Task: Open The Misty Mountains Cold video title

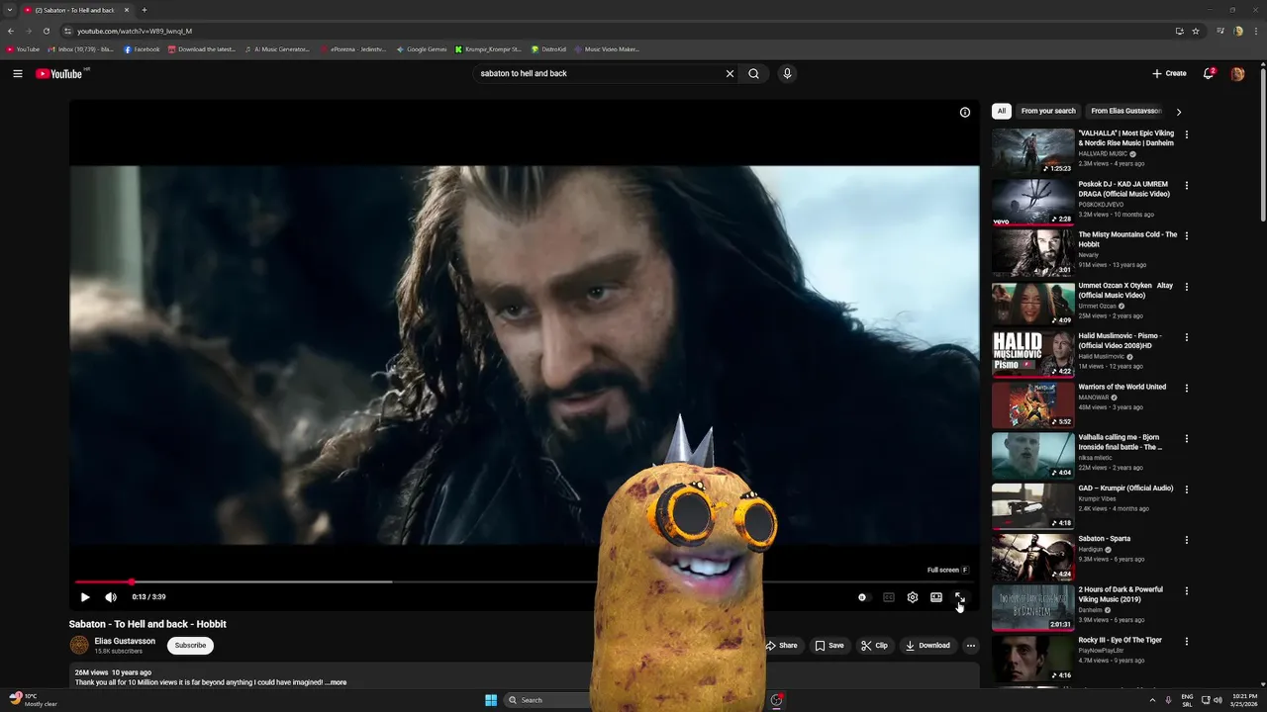Action: 1127,239
